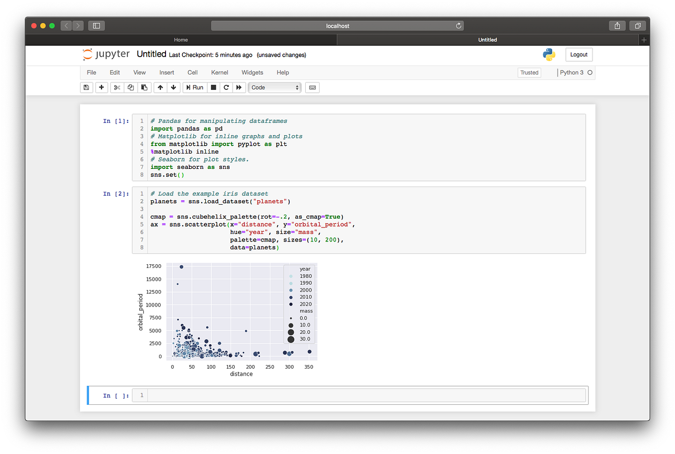The image size is (675, 454).
Task: Paste cells below using the clipboard icon
Action: tap(145, 87)
